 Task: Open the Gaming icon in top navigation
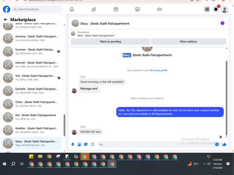point(159,9)
